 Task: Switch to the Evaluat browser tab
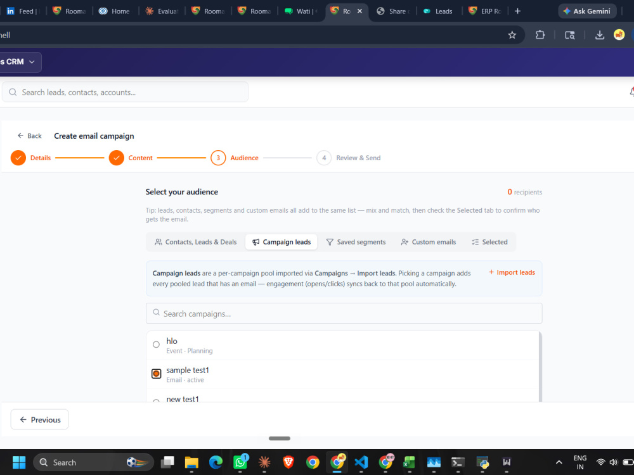tap(162, 11)
